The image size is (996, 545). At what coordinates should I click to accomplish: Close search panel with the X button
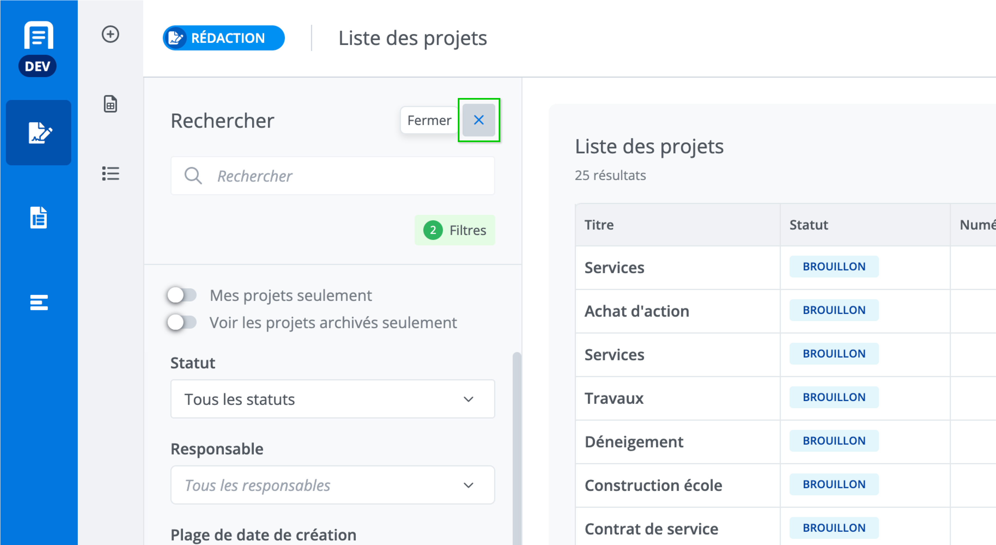point(478,120)
